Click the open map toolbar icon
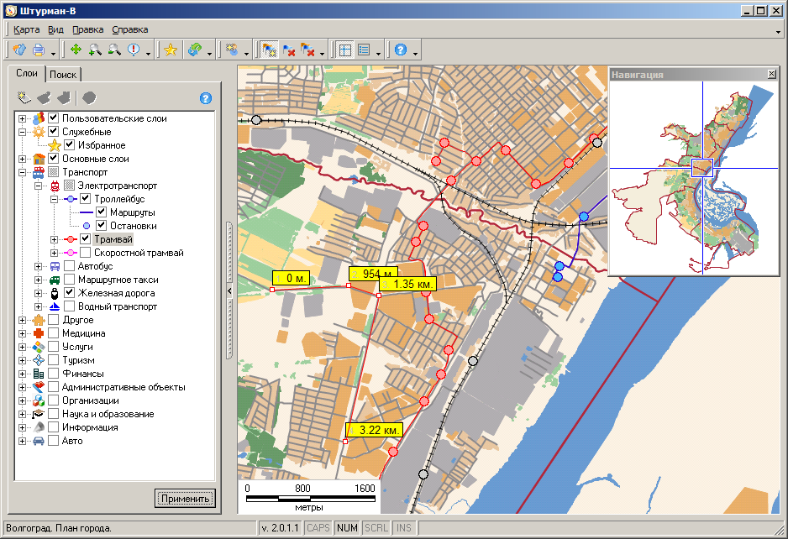788x539 pixels. [x=19, y=50]
